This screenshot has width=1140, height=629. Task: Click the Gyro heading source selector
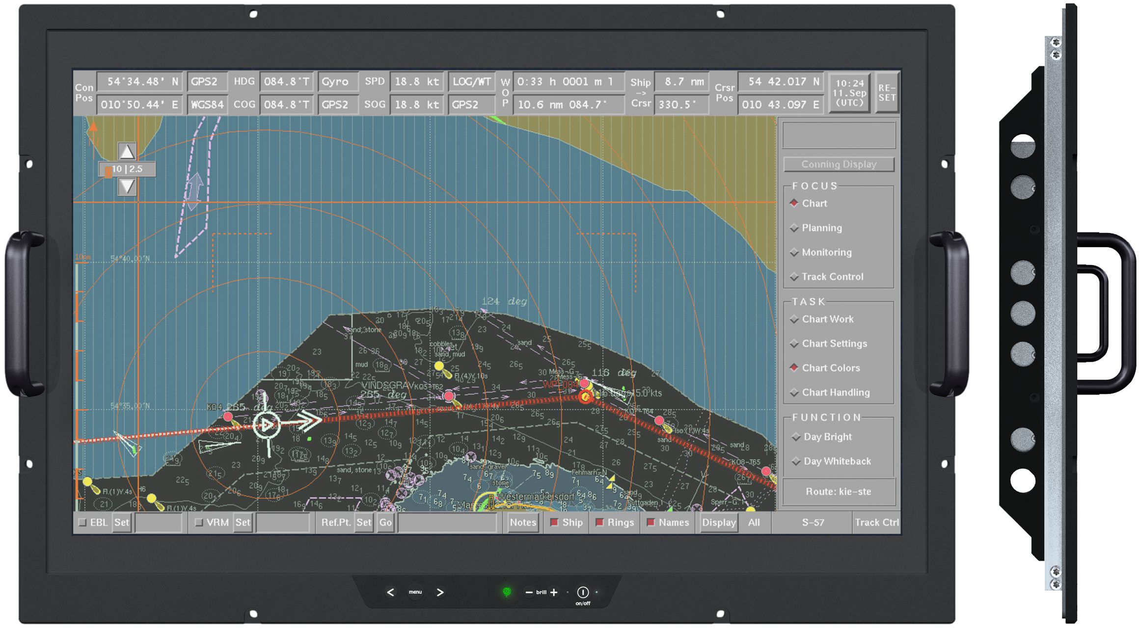coord(338,82)
